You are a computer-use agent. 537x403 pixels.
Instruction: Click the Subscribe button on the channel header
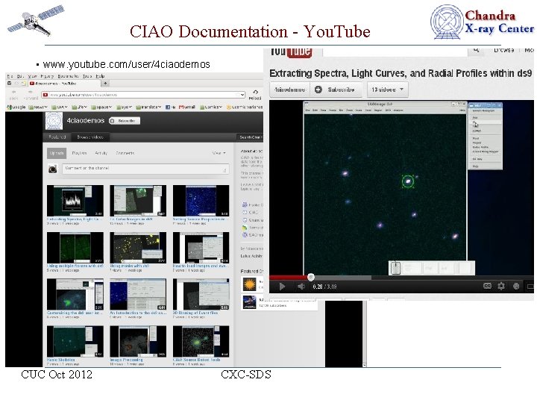point(125,121)
